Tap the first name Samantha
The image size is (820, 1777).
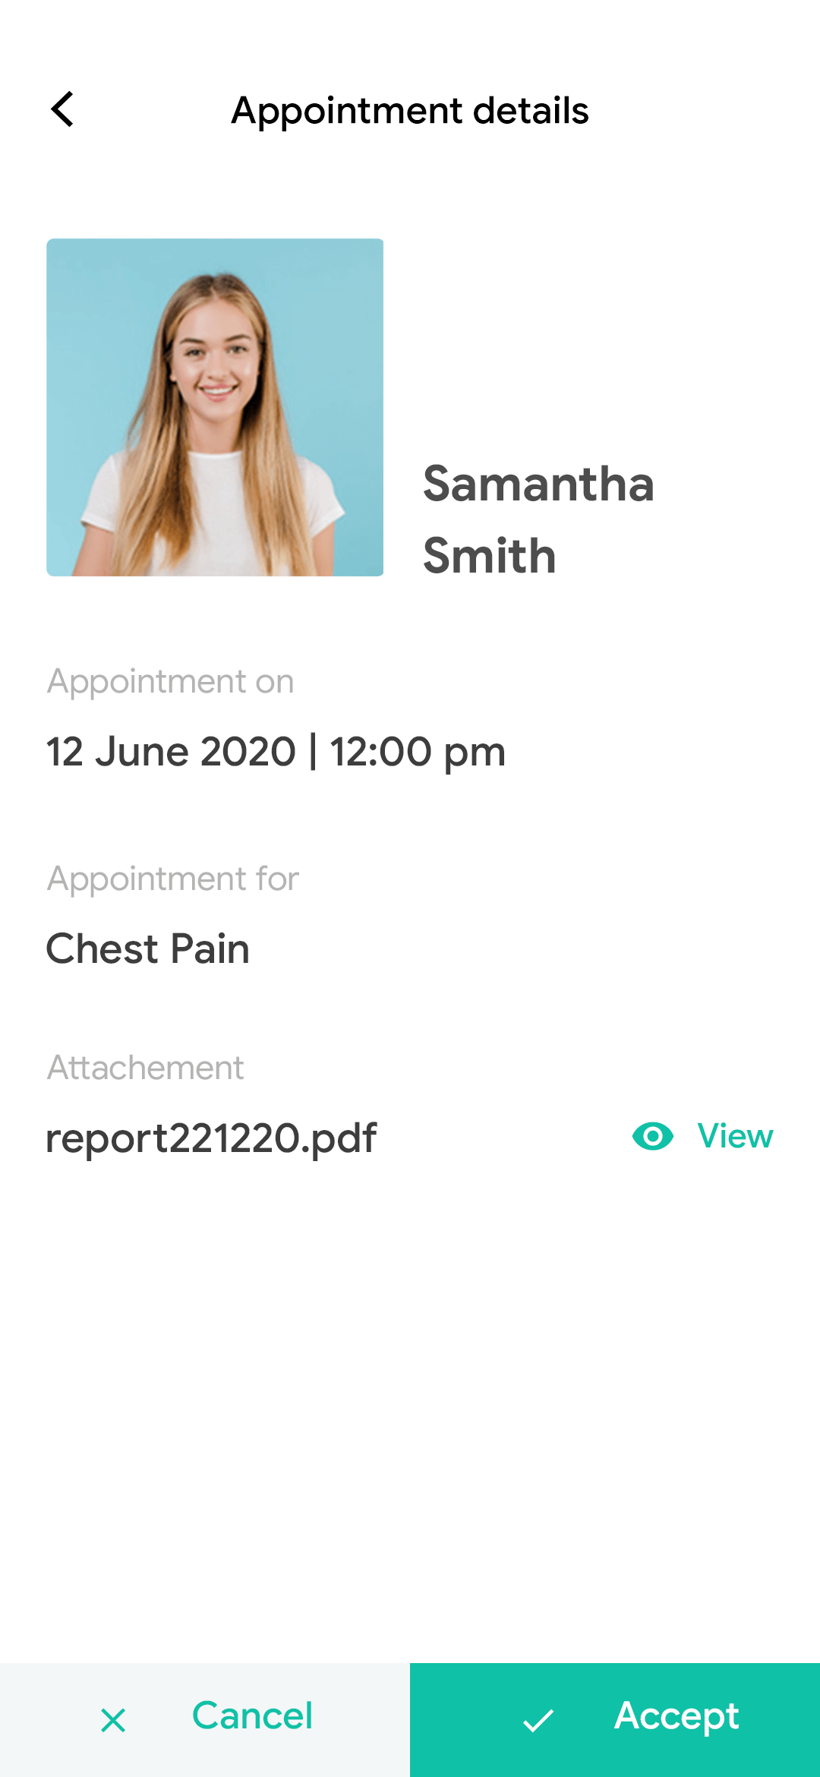(x=538, y=484)
